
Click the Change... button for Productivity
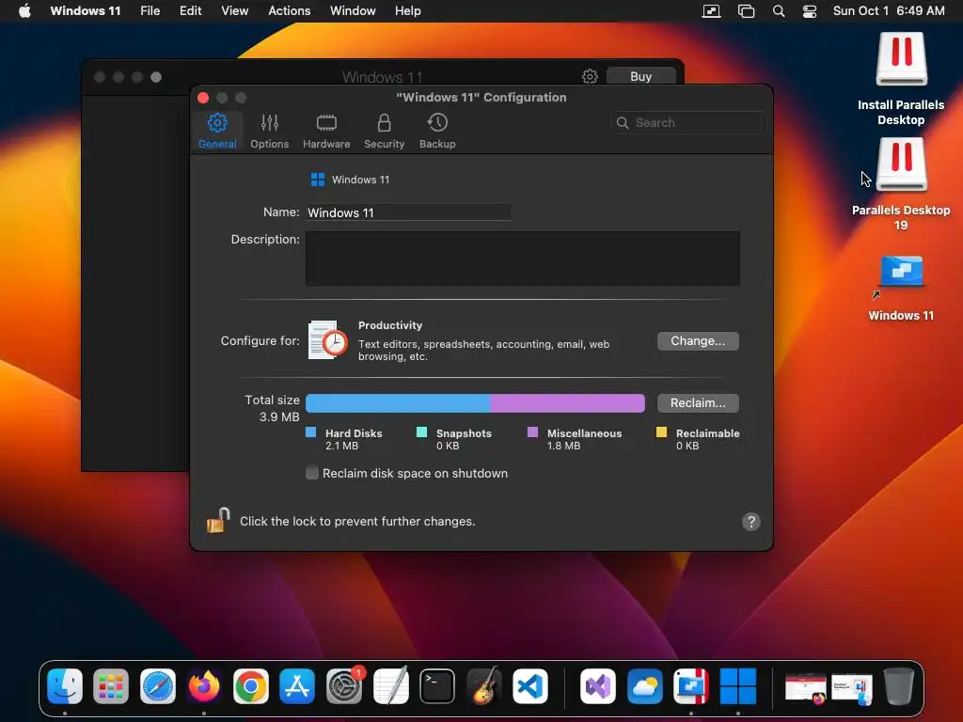click(698, 340)
